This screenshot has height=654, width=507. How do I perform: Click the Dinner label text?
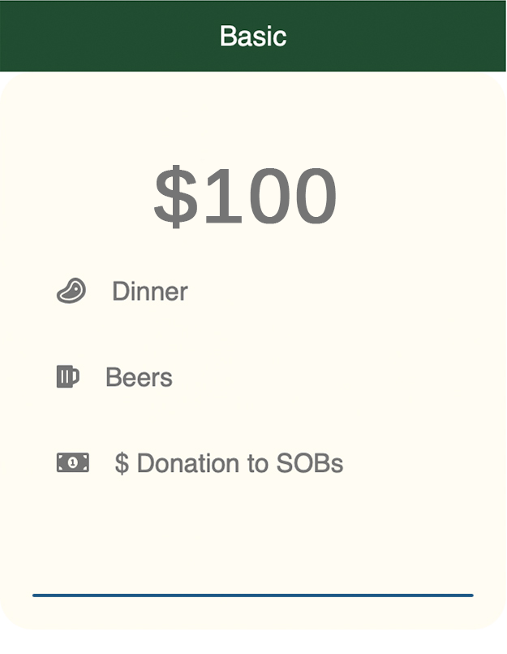(x=149, y=291)
